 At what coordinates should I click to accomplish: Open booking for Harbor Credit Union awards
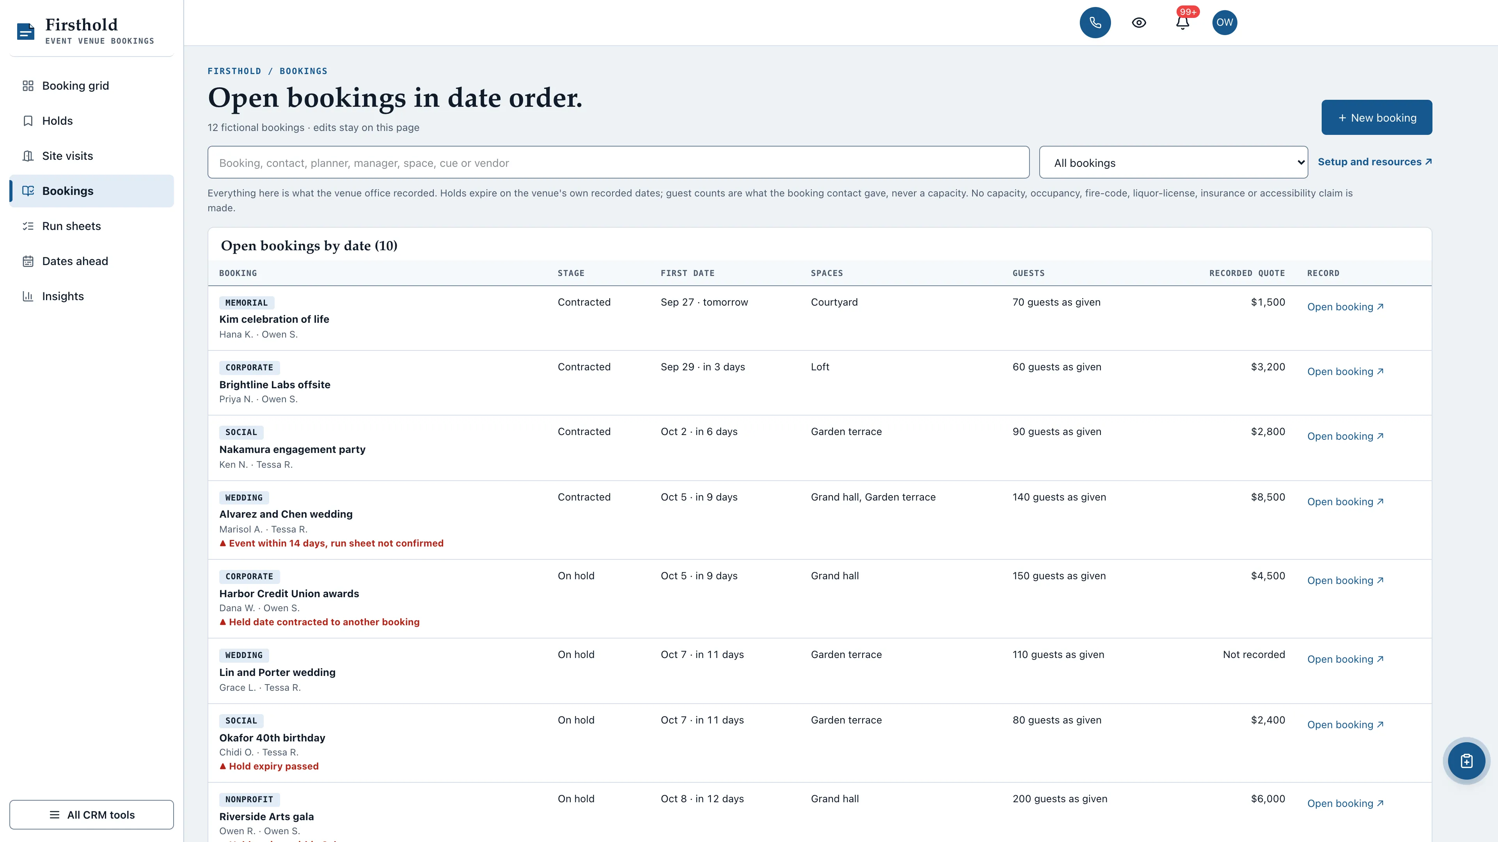pyautogui.click(x=1345, y=580)
